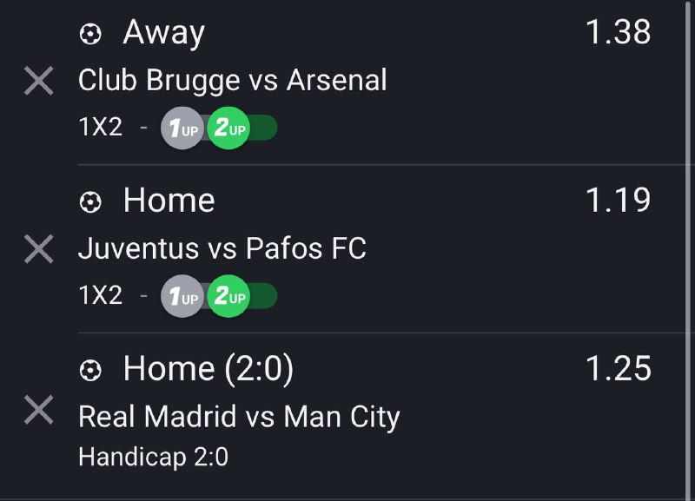Screen dimensions: 695x501
Task: Open the Club Brugge vs Arsenal match
Action: pos(232,81)
